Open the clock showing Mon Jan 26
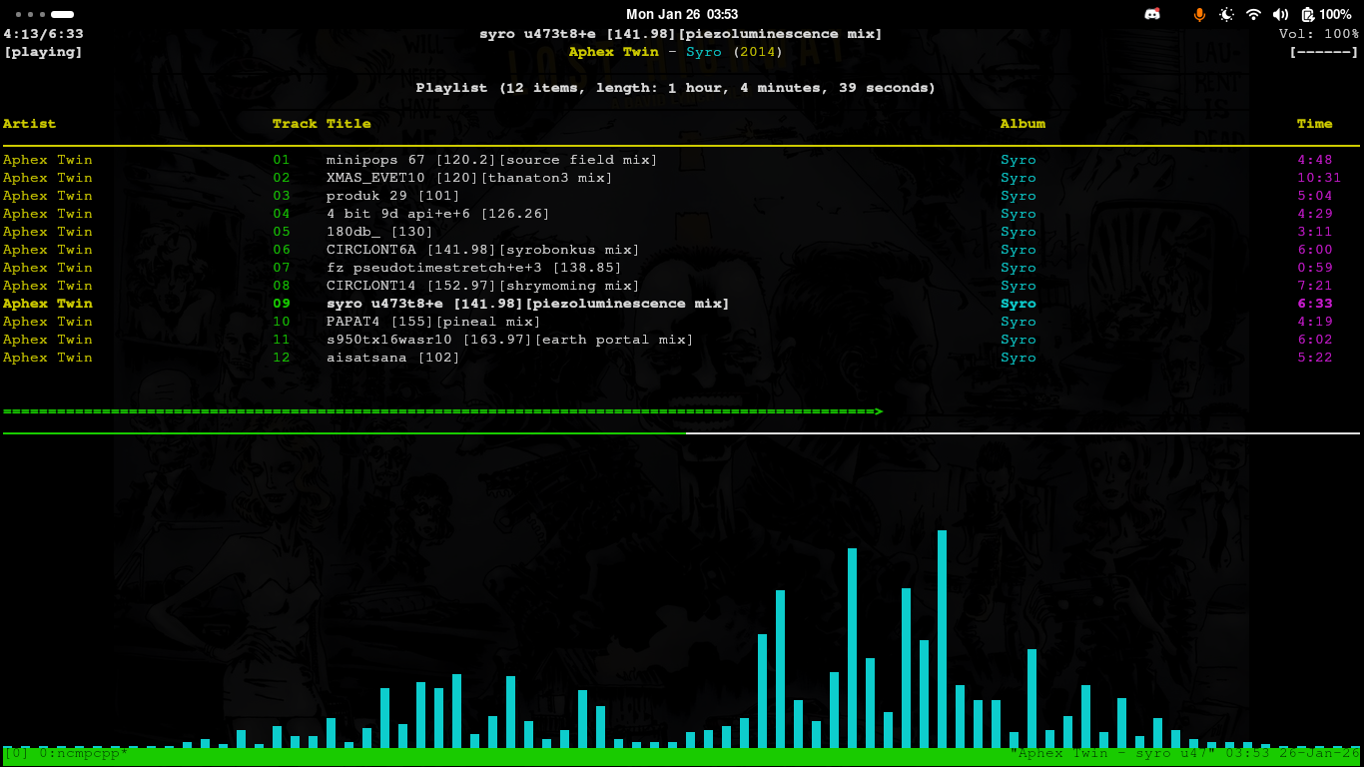This screenshot has width=1364, height=767. (x=682, y=14)
